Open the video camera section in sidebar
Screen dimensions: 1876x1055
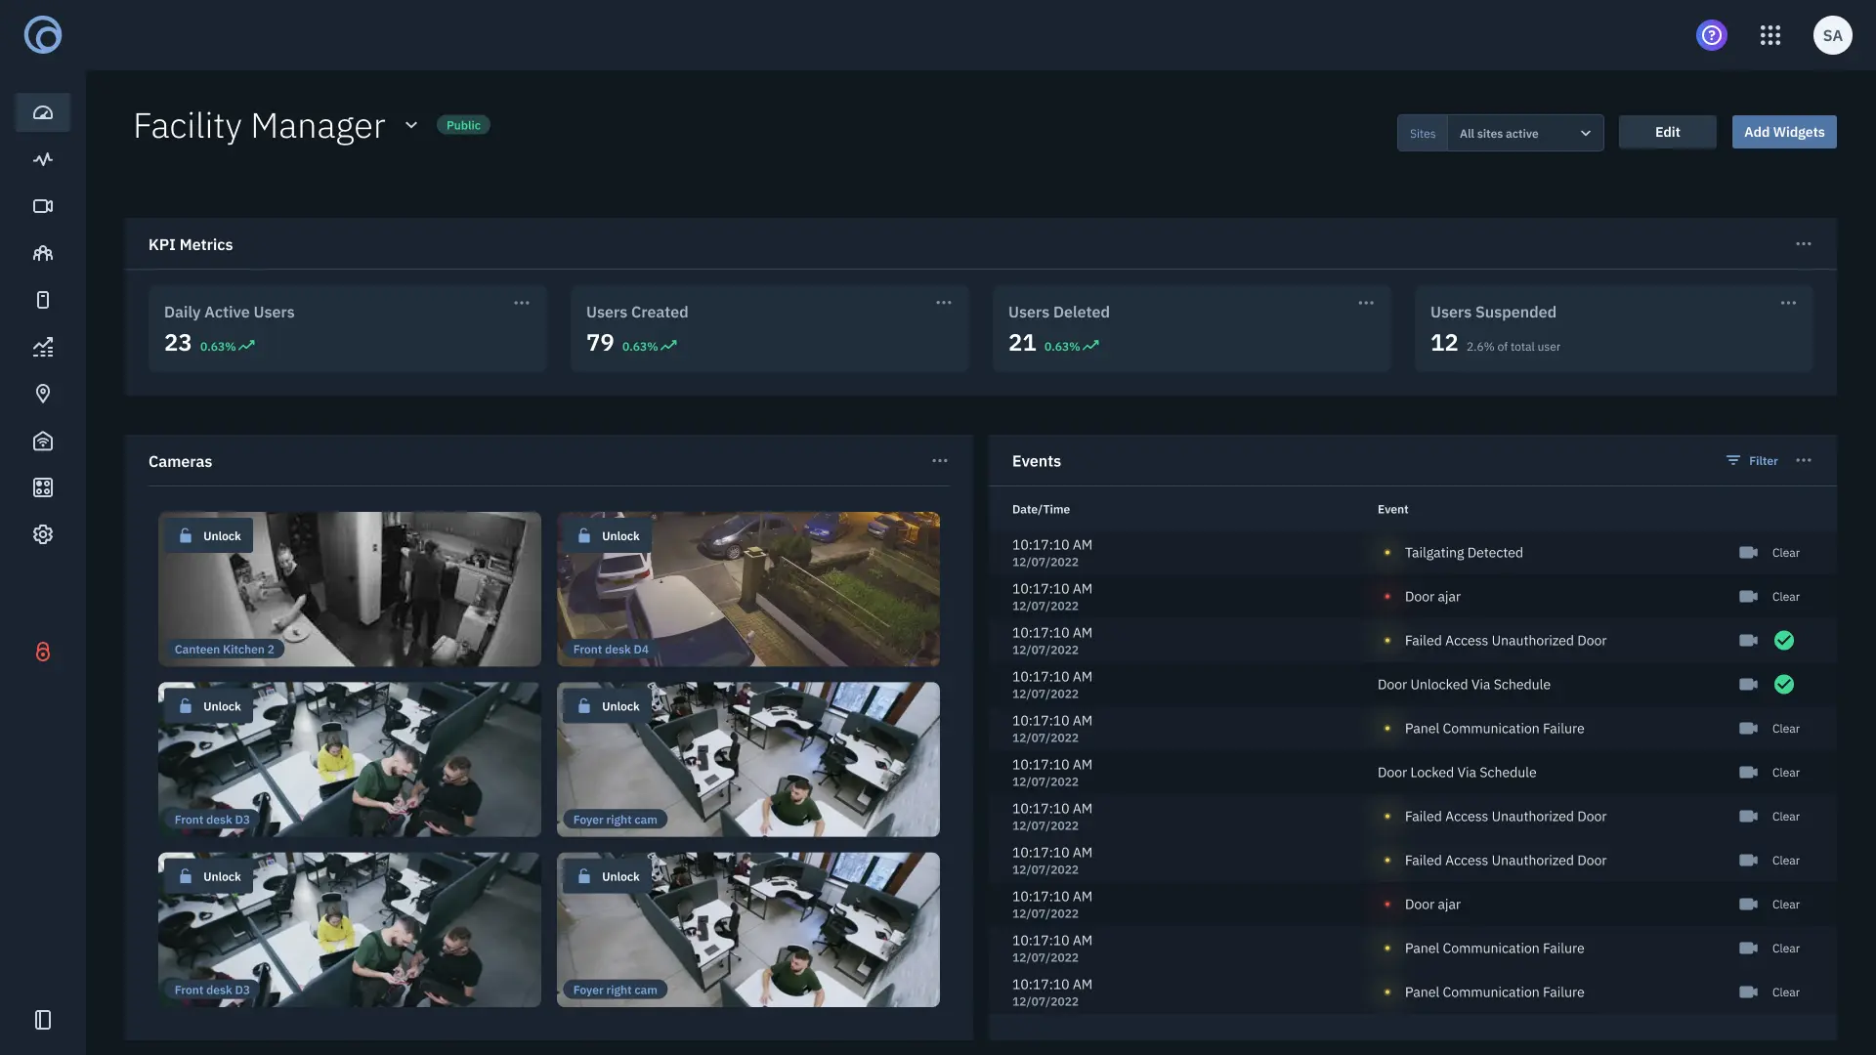(x=43, y=206)
